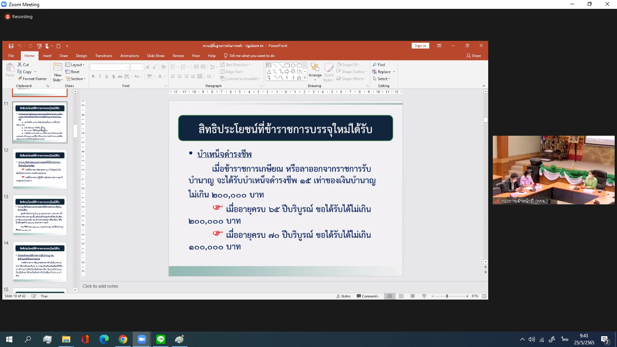Image resolution: width=617 pixels, height=347 pixels.
Task: Open the Section dropdown menu
Action: pyautogui.click(x=76, y=79)
